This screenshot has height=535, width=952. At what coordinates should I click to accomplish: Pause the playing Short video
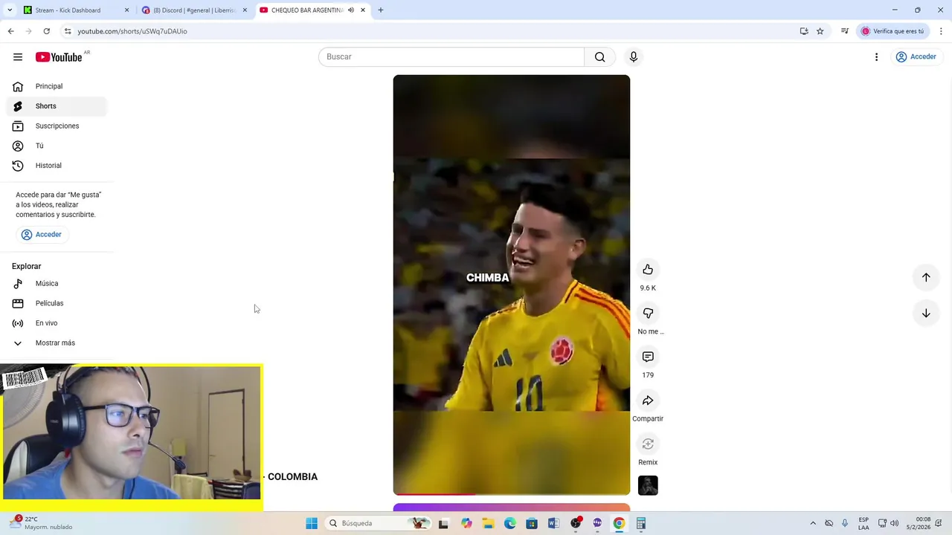(x=512, y=285)
